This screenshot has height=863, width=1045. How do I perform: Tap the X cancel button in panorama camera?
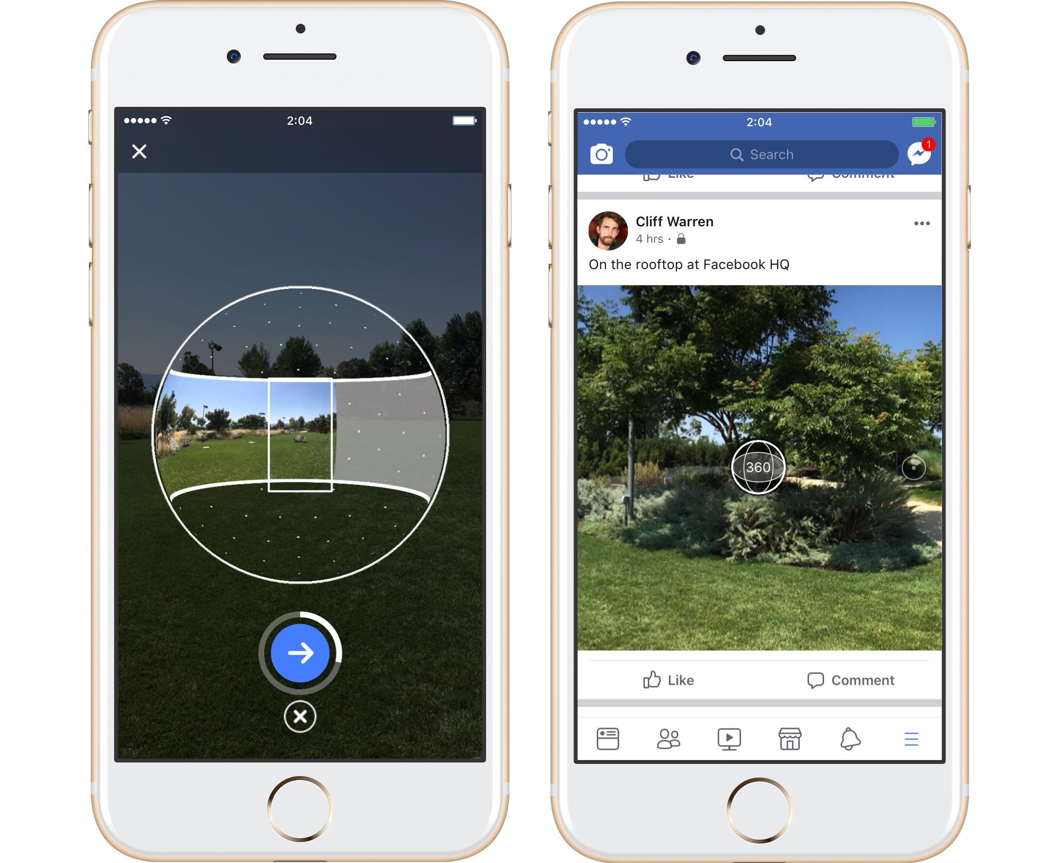(299, 715)
